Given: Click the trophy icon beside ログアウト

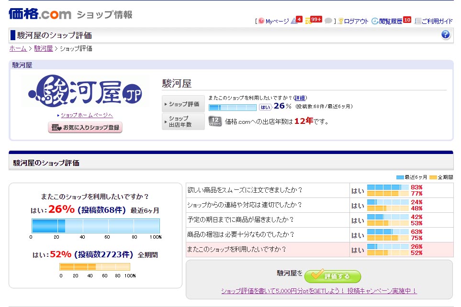Looking at the screenshot, I should [341, 21].
